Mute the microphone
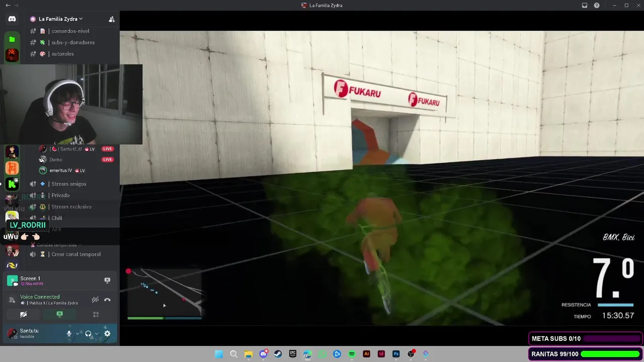Screen dimensions: 644x362 (69, 333)
